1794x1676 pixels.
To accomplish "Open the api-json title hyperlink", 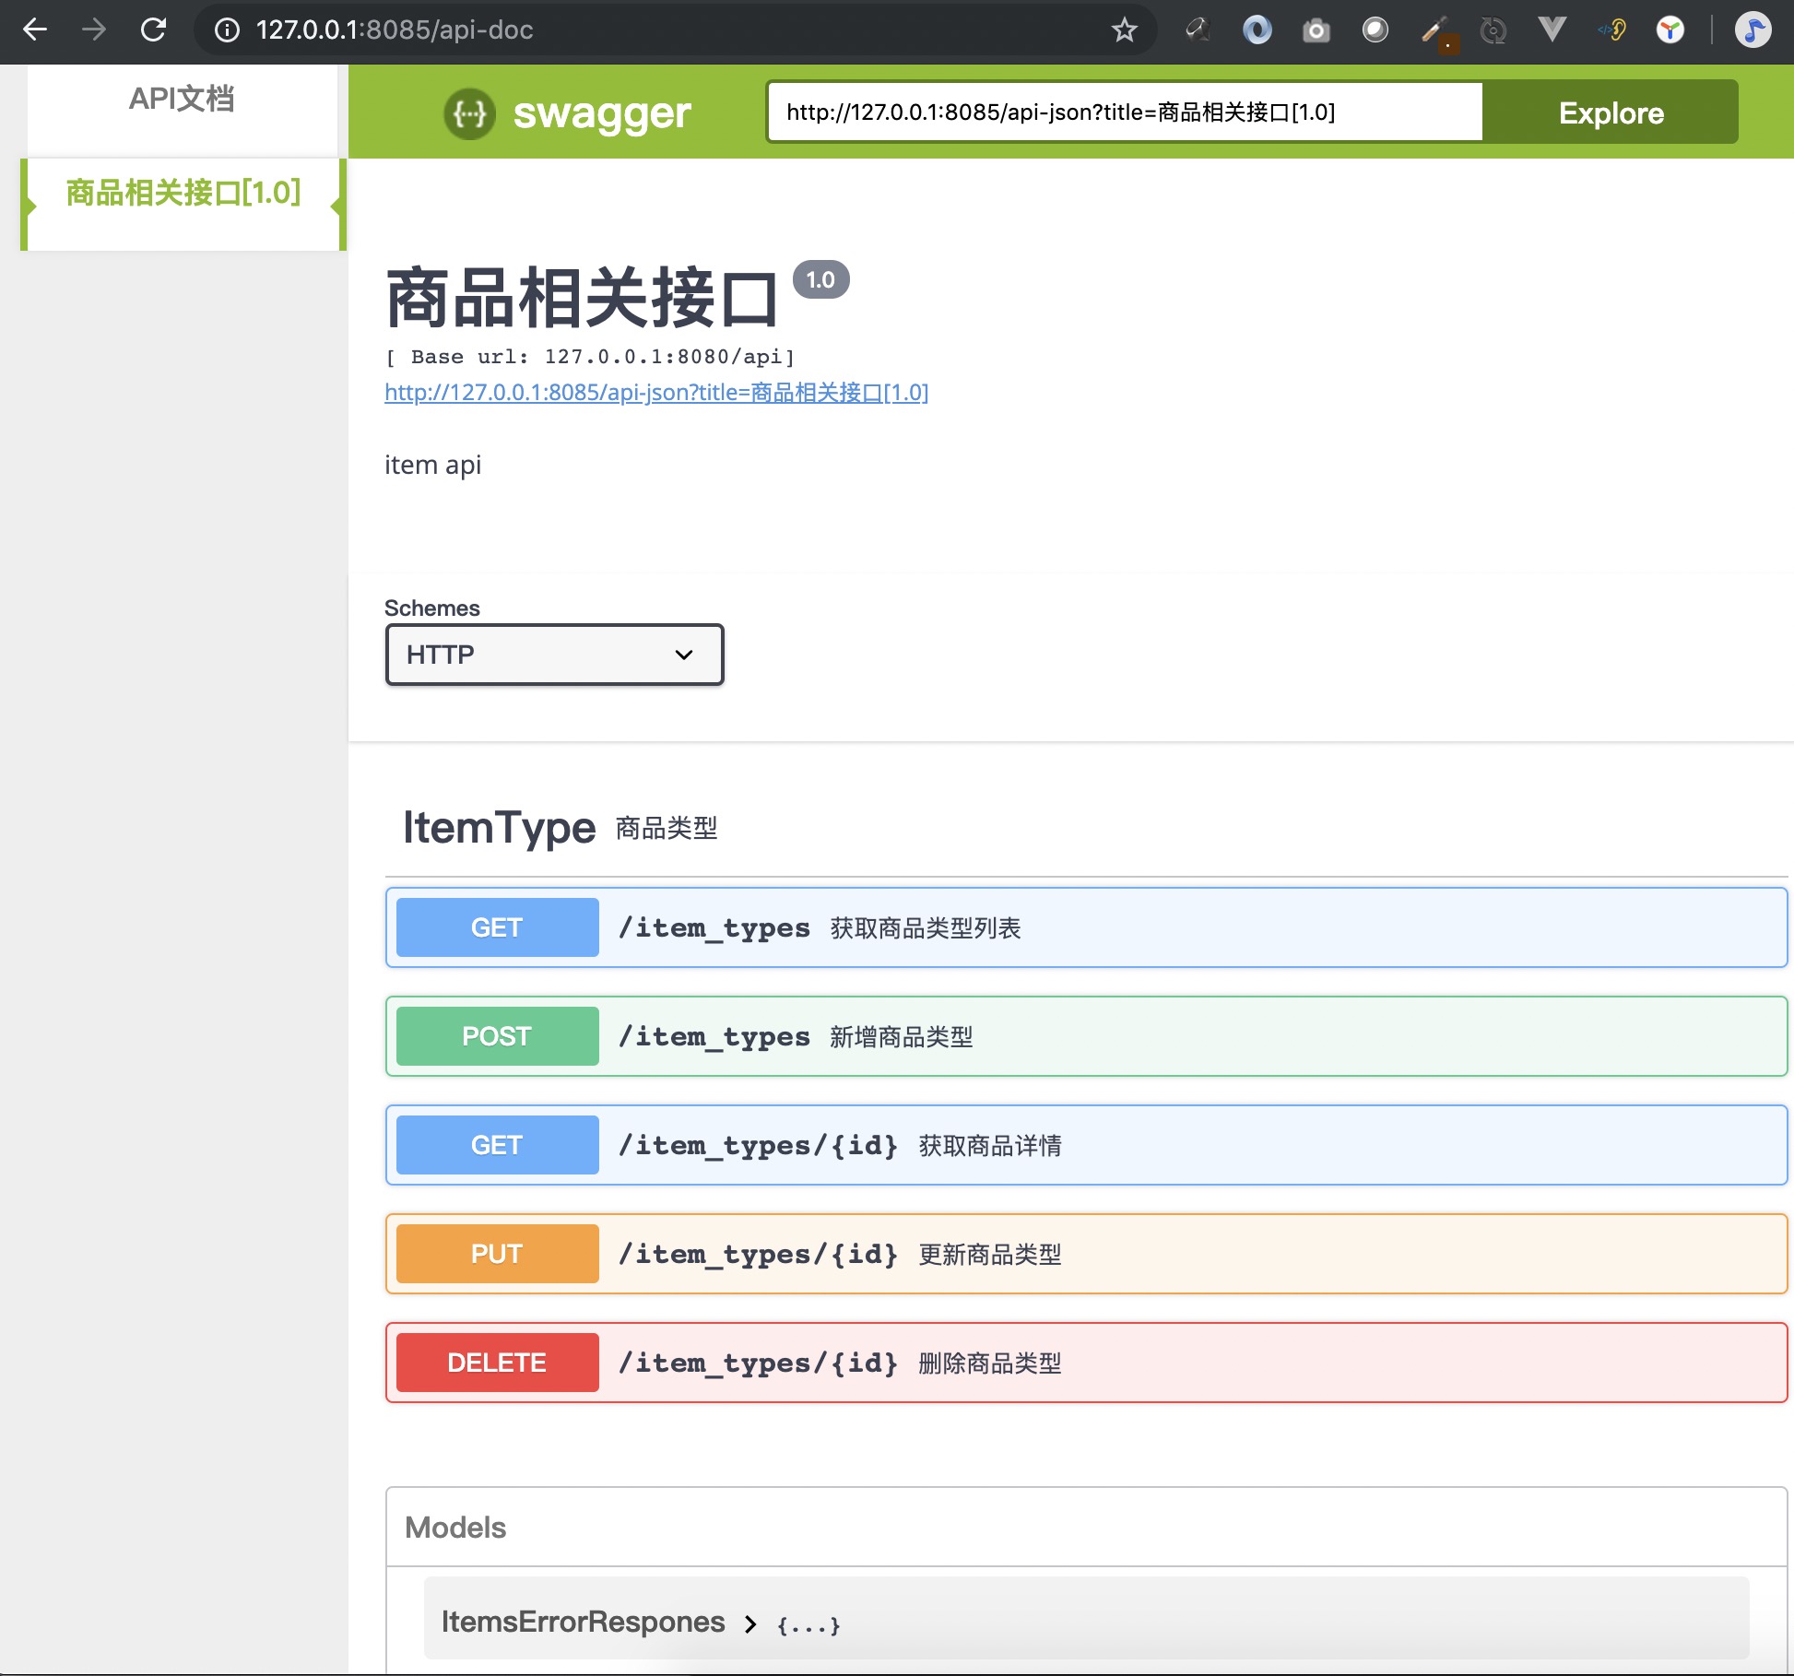I will (656, 393).
